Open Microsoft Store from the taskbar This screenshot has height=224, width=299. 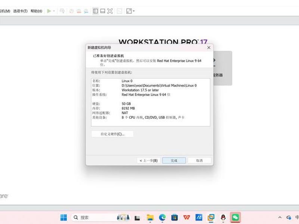point(175,217)
